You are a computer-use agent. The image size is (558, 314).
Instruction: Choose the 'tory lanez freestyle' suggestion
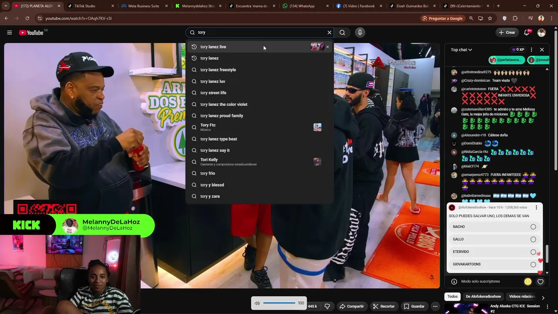coord(259,70)
